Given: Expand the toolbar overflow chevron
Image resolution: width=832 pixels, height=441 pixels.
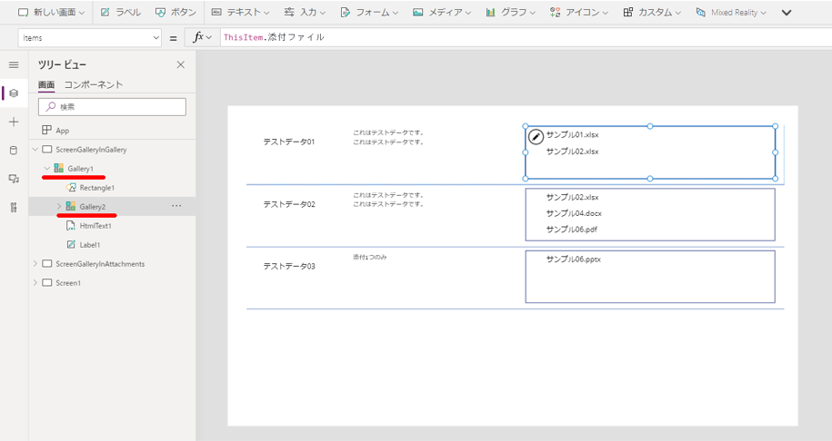Looking at the screenshot, I should (787, 12).
